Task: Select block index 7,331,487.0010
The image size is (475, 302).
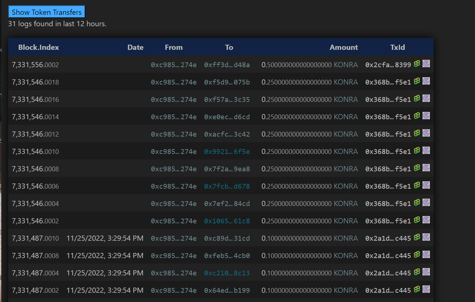Action: 35,238
